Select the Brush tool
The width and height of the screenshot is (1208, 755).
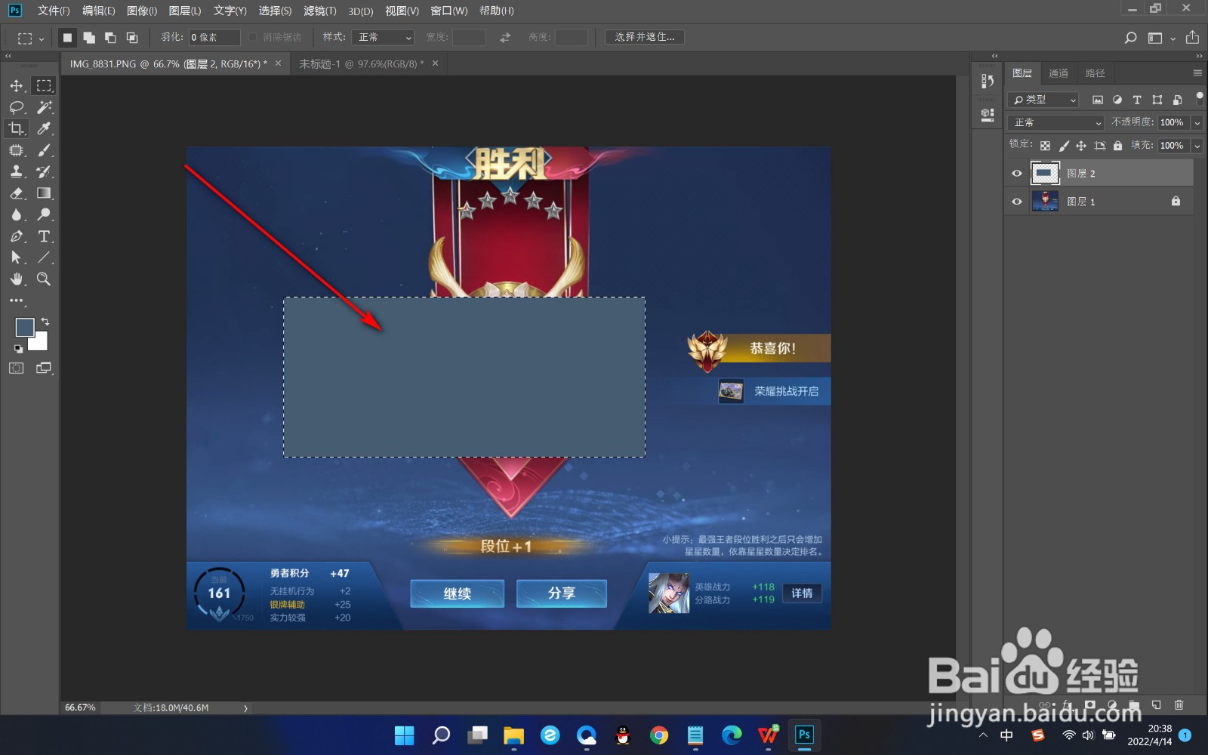[x=45, y=150]
